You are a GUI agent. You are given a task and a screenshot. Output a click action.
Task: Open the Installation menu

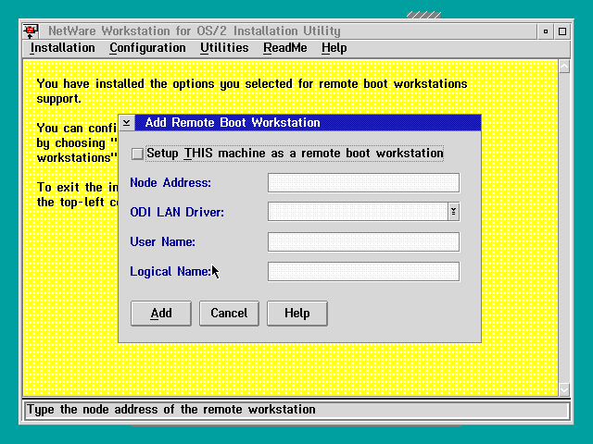62,48
